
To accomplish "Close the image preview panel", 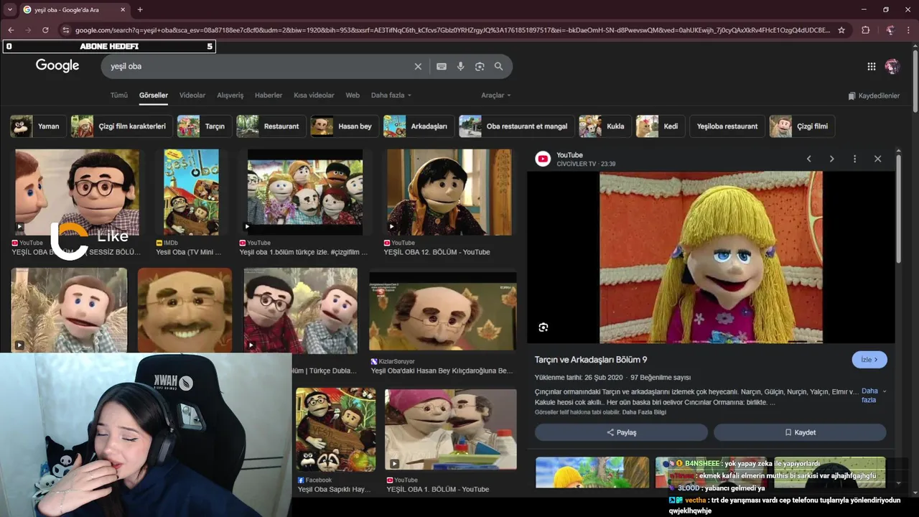I will (877, 159).
